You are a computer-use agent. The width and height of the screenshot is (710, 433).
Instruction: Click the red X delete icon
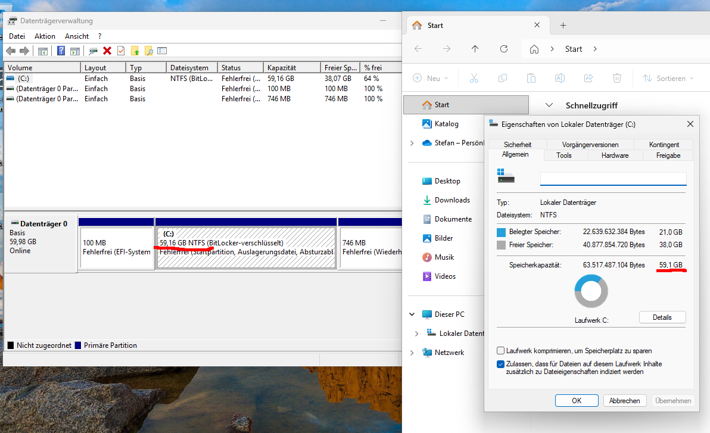click(x=107, y=51)
